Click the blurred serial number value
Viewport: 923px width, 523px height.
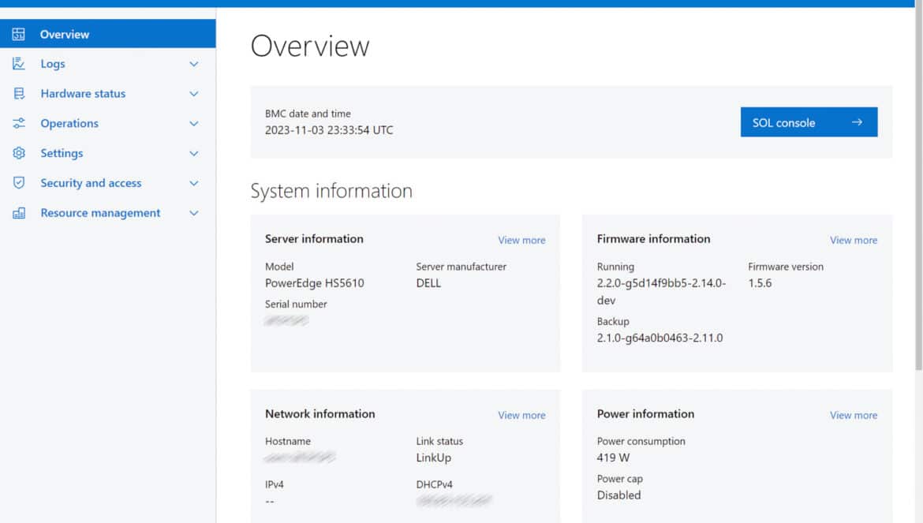coord(286,320)
